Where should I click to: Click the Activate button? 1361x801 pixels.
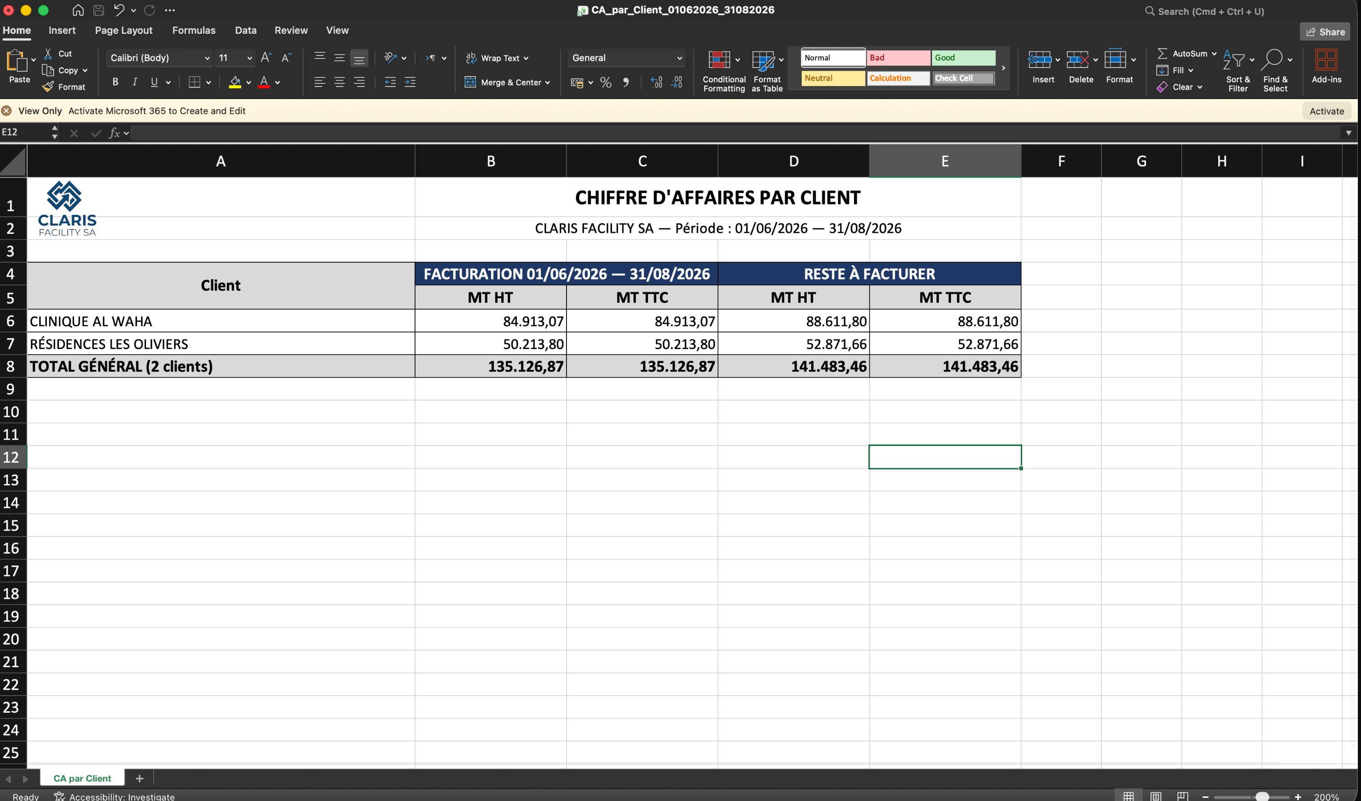coord(1326,111)
